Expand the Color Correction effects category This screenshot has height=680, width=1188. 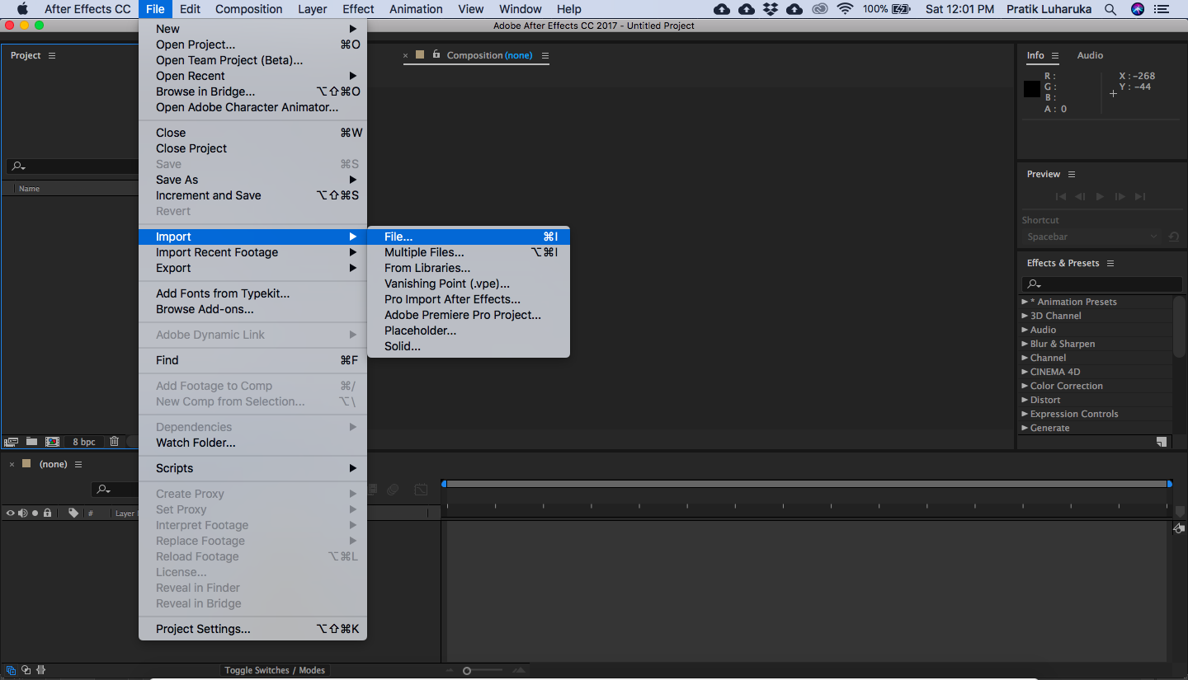[x=1025, y=386]
